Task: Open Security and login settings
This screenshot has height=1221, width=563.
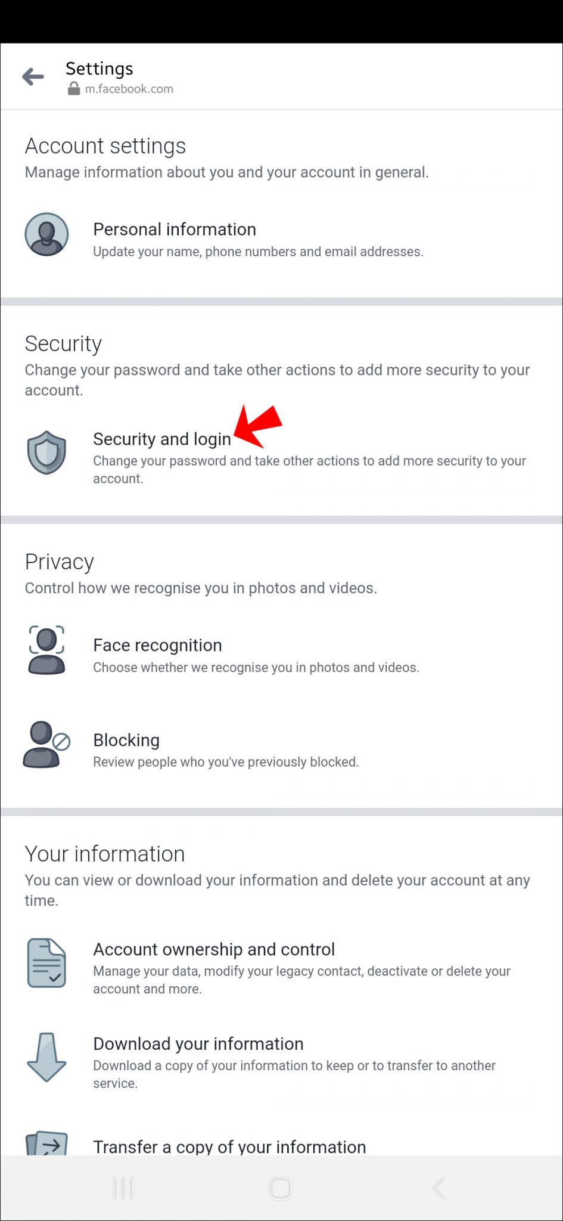Action: coord(162,439)
